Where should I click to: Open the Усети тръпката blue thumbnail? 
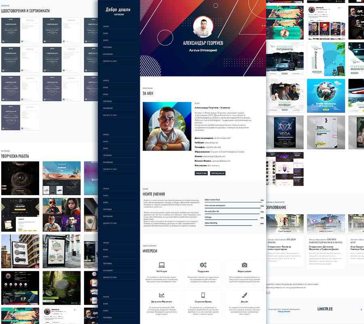click(x=326, y=96)
